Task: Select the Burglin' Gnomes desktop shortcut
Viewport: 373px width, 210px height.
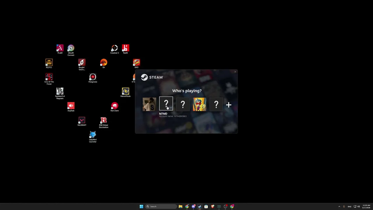Action: pos(82,65)
